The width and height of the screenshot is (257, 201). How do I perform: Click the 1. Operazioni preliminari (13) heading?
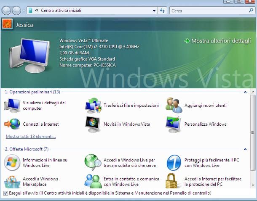[32, 92]
